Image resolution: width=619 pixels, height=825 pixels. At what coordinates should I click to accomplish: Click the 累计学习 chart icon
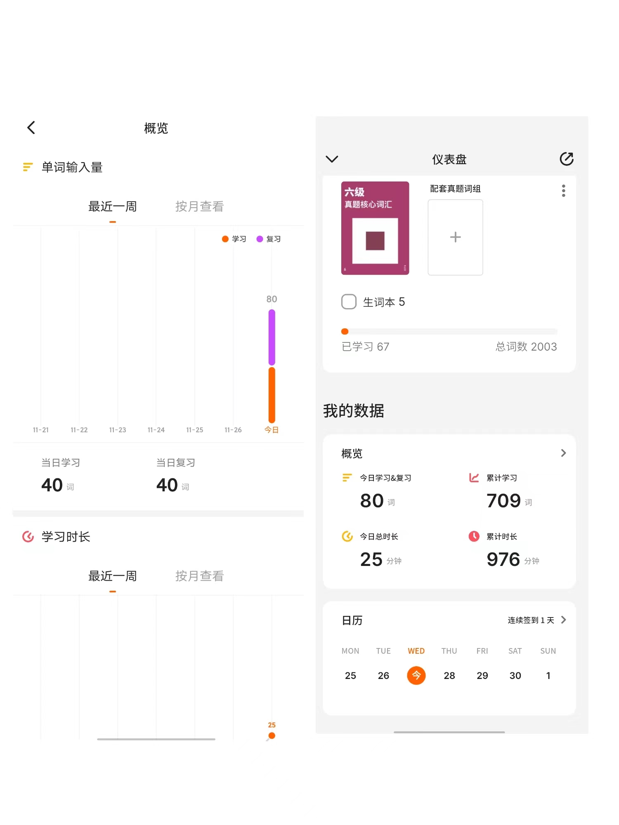click(x=474, y=478)
